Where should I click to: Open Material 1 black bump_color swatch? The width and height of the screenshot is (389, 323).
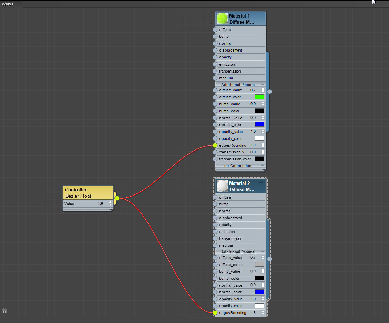[x=259, y=111]
